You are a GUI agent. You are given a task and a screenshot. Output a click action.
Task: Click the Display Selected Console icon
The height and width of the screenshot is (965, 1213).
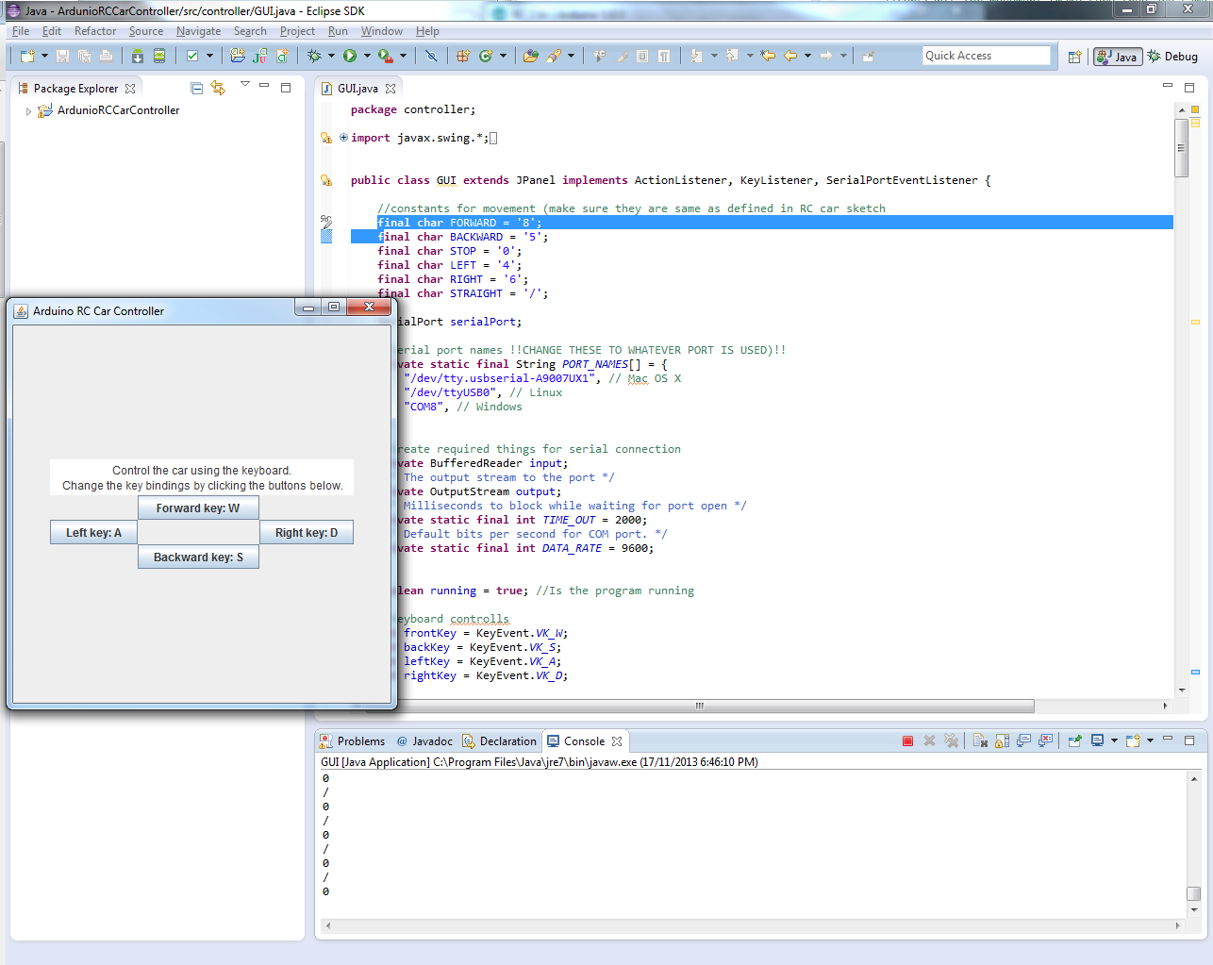click(1097, 741)
